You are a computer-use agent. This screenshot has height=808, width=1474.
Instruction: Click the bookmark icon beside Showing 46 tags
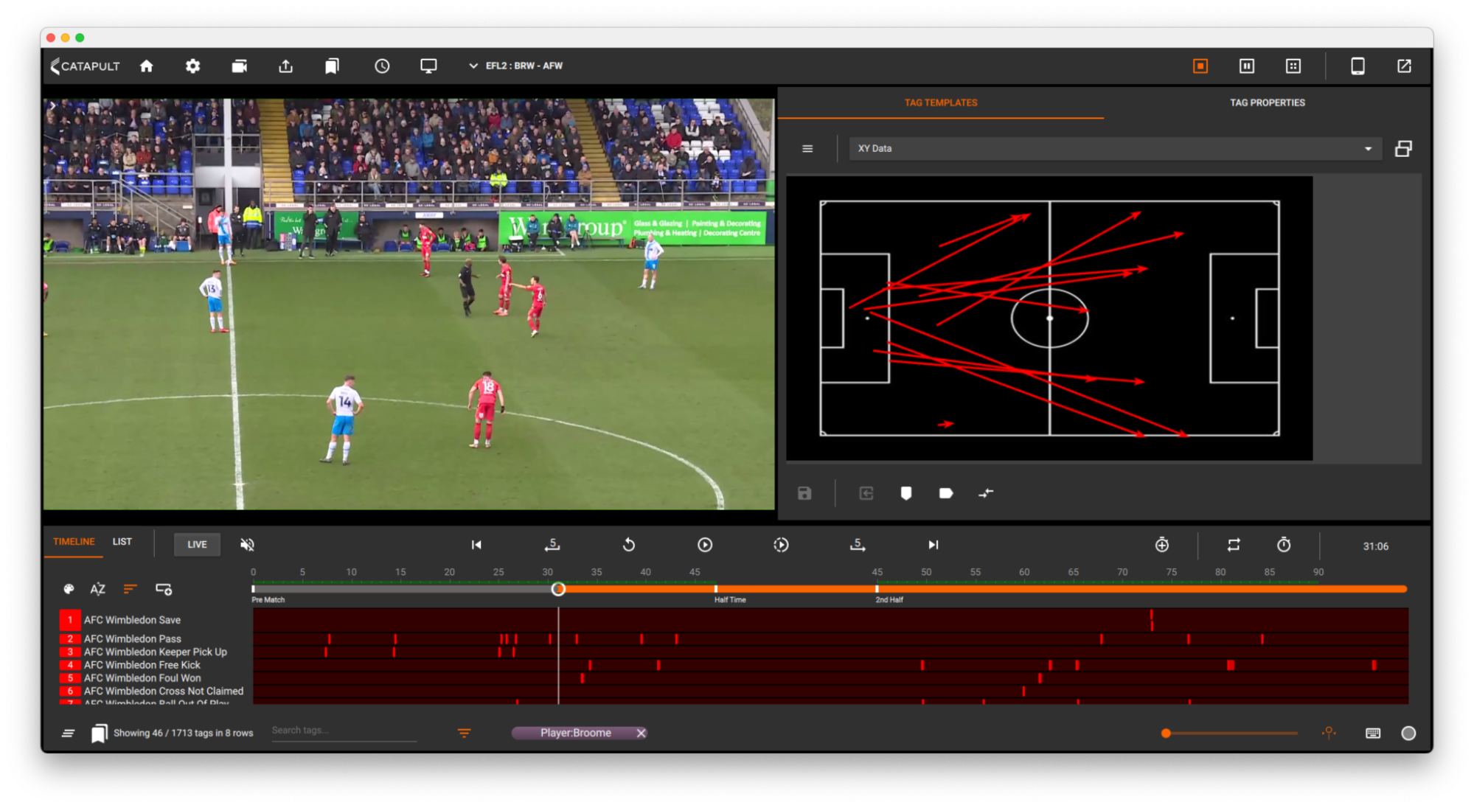99,734
